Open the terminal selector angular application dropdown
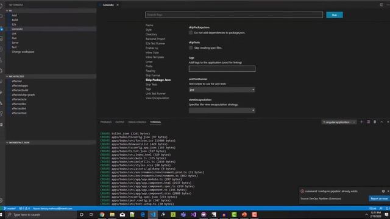The width and height of the screenshot is (390, 219). coord(339,122)
